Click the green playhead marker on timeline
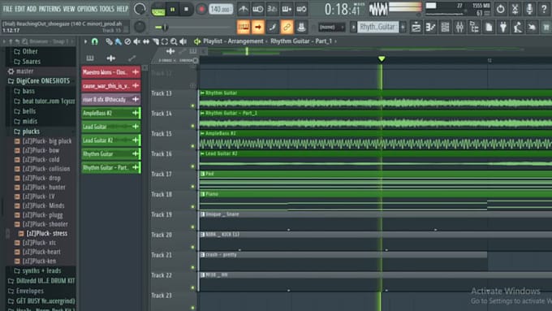Screen dimensions: 552x311 coord(382,58)
